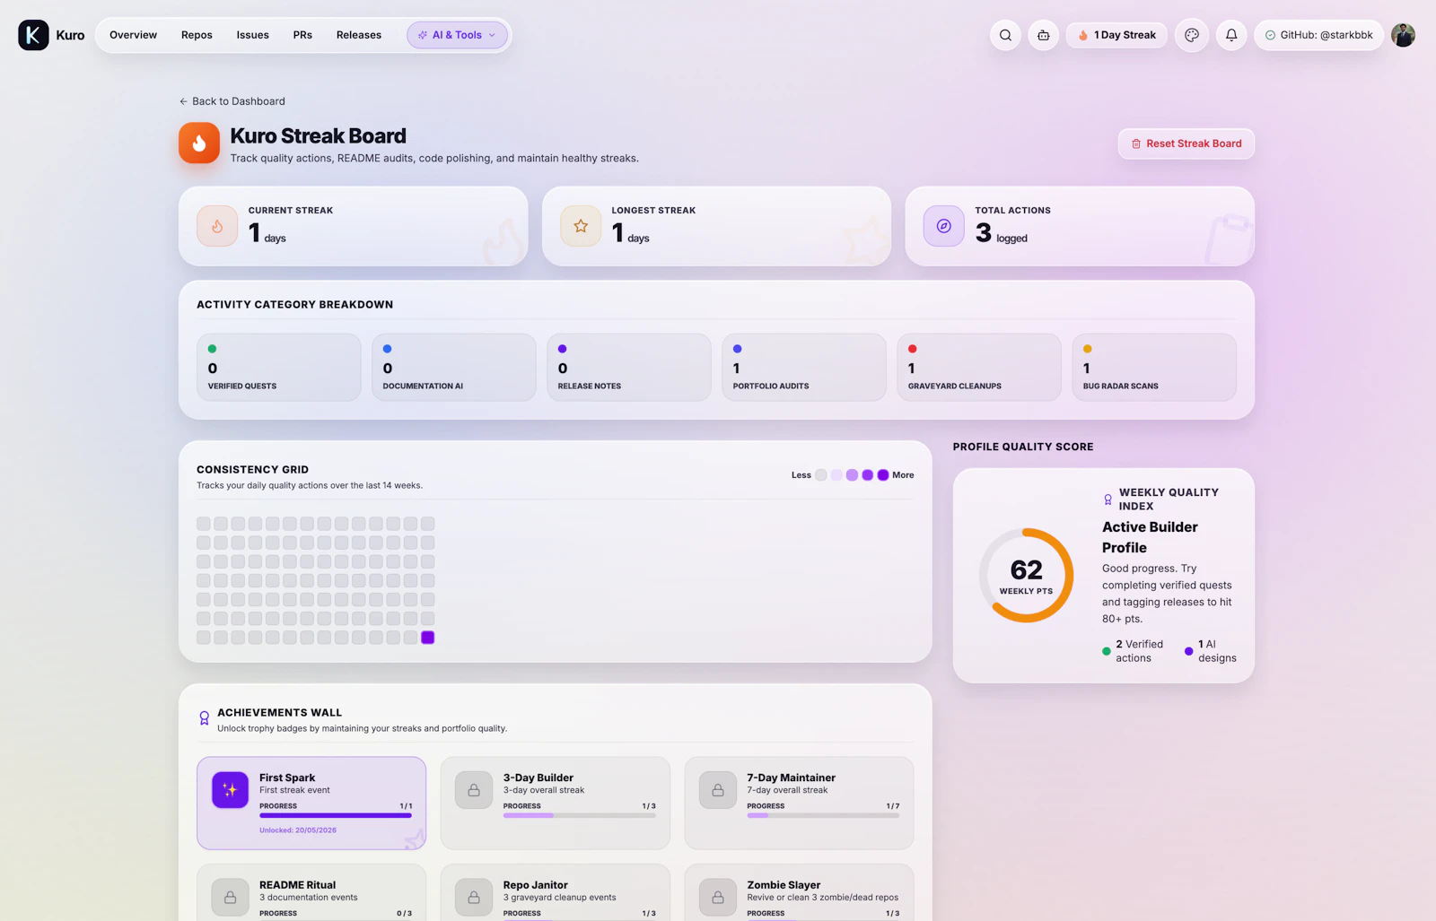Open the robot assistant icon
The height and width of the screenshot is (921, 1436).
pos(1043,35)
